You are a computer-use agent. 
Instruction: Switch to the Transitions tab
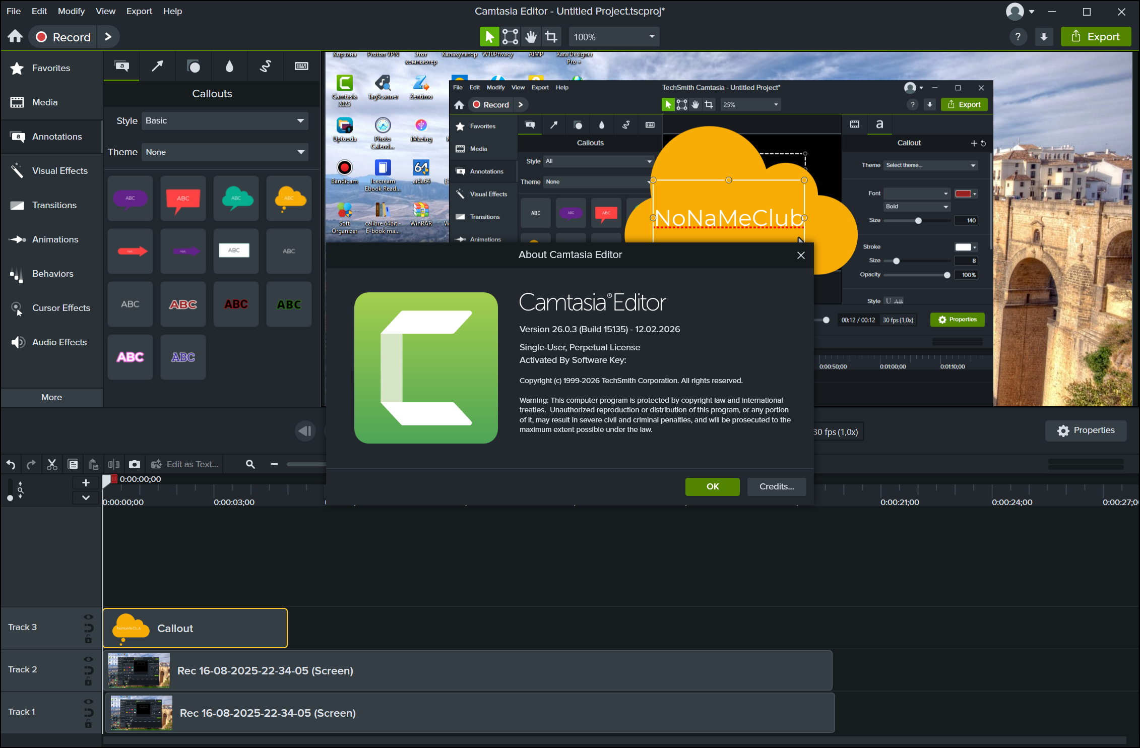point(54,205)
